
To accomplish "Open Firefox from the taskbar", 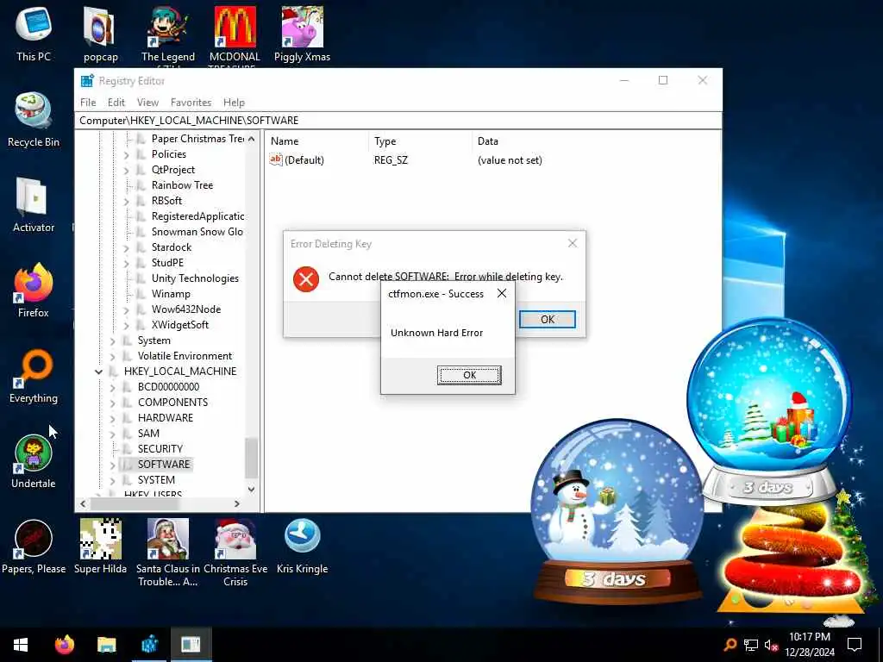I will pyautogui.click(x=64, y=645).
